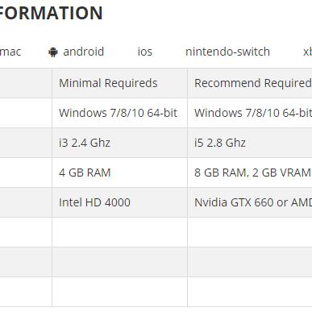The height and width of the screenshot is (312, 312).
Task: Open the ios platform tab
Action: click(x=145, y=52)
